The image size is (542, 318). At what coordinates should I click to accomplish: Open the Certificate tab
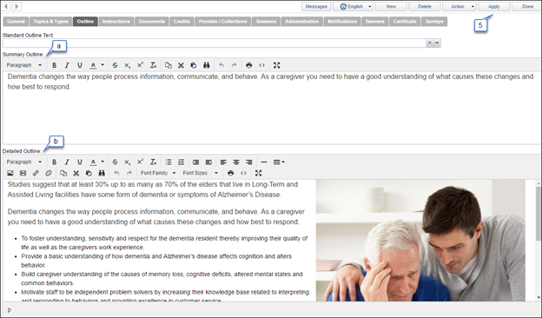[405, 22]
